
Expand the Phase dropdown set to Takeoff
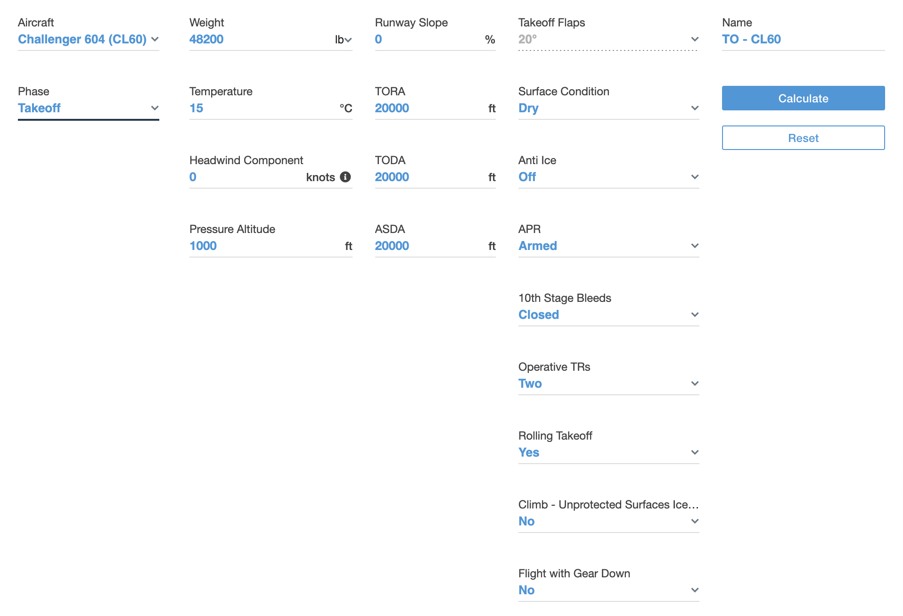[x=88, y=108]
